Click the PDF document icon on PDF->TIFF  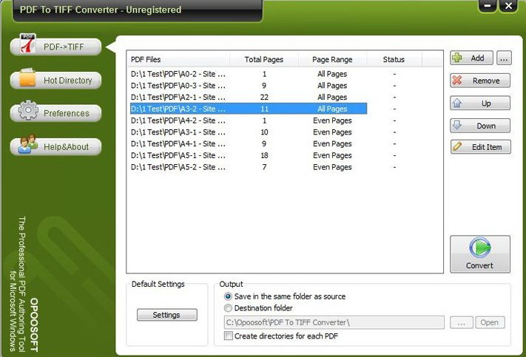[x=27, y=44]
